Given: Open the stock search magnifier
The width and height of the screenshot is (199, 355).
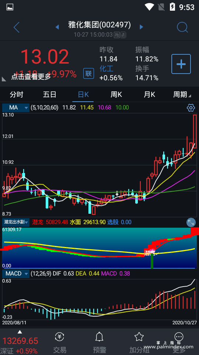Looking at the screenshot, I should (182, 27).
